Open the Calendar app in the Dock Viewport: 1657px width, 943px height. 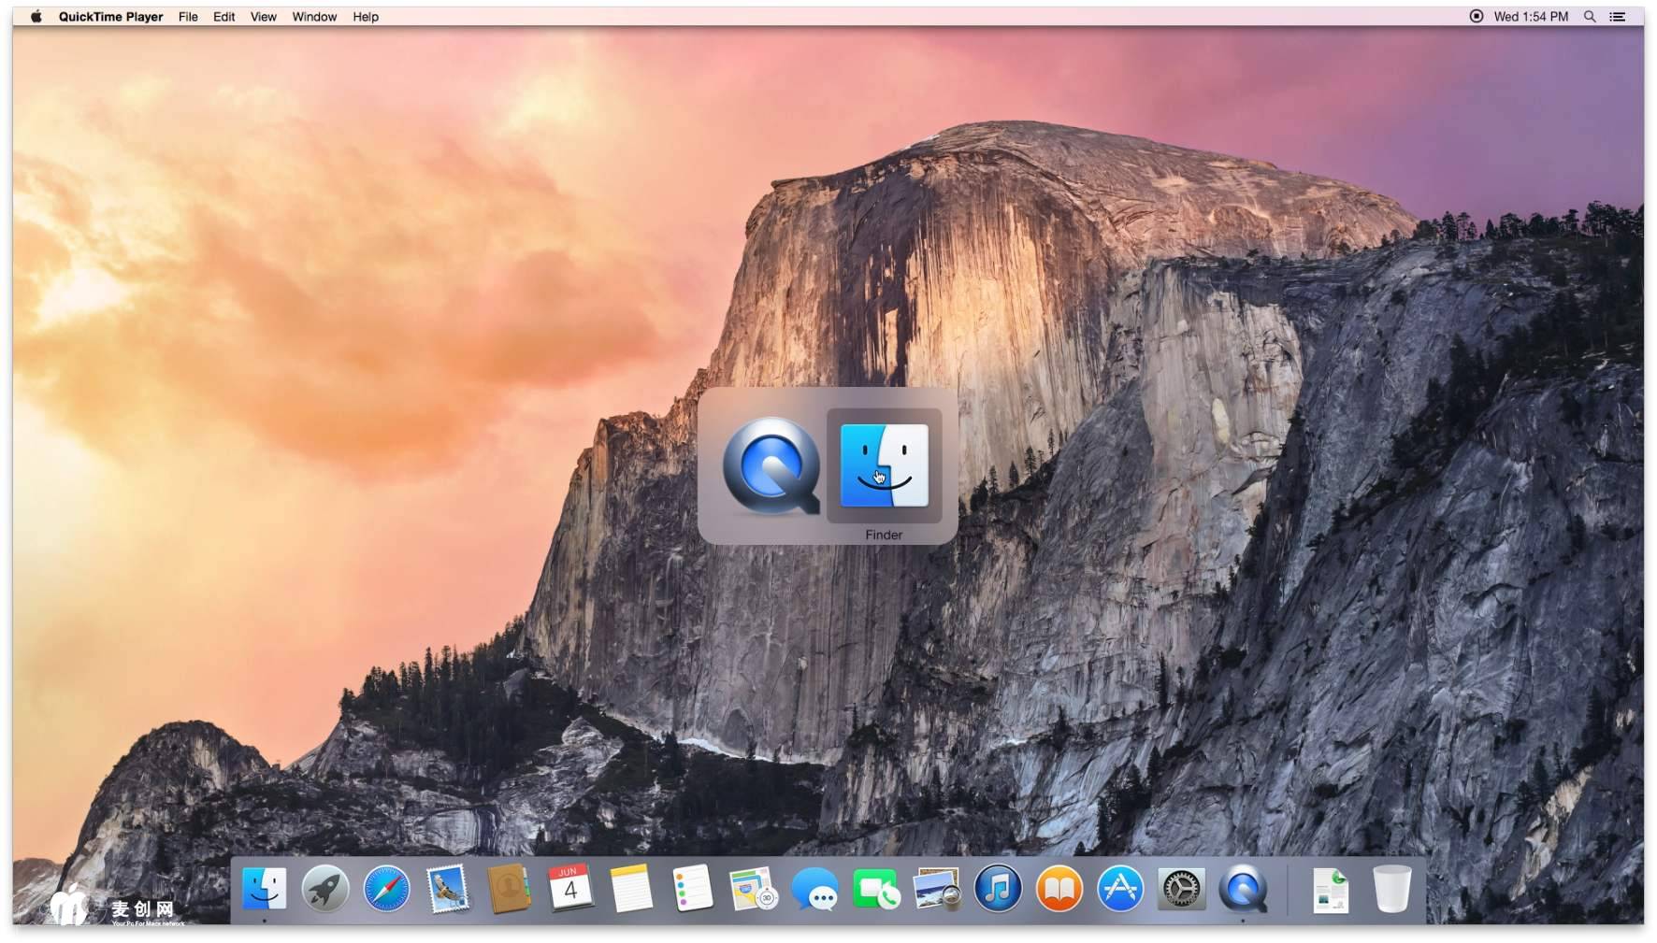click(569, 889)
